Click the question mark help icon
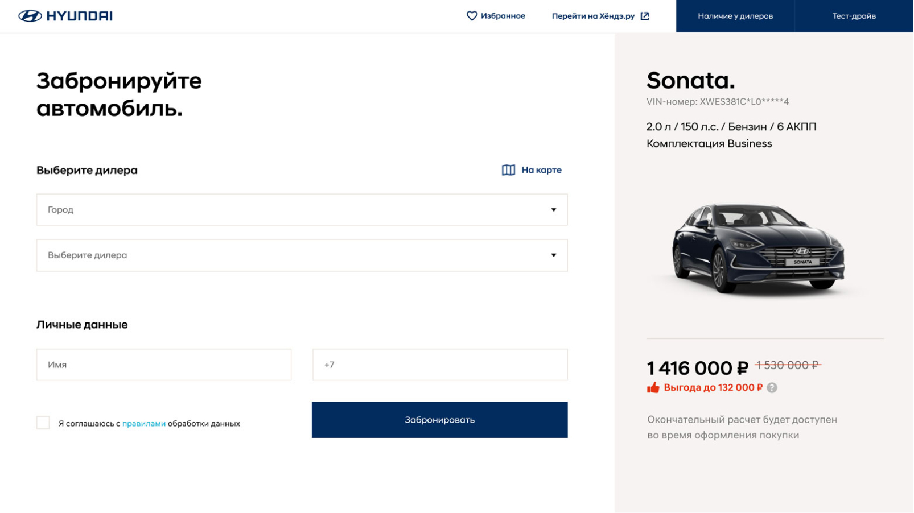914x513 pixels. (772, 388)
